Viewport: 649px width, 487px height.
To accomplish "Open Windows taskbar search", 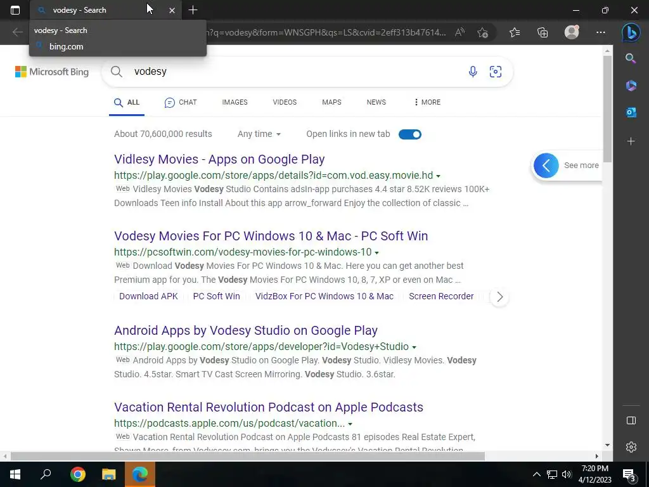I will pos(46,474).
